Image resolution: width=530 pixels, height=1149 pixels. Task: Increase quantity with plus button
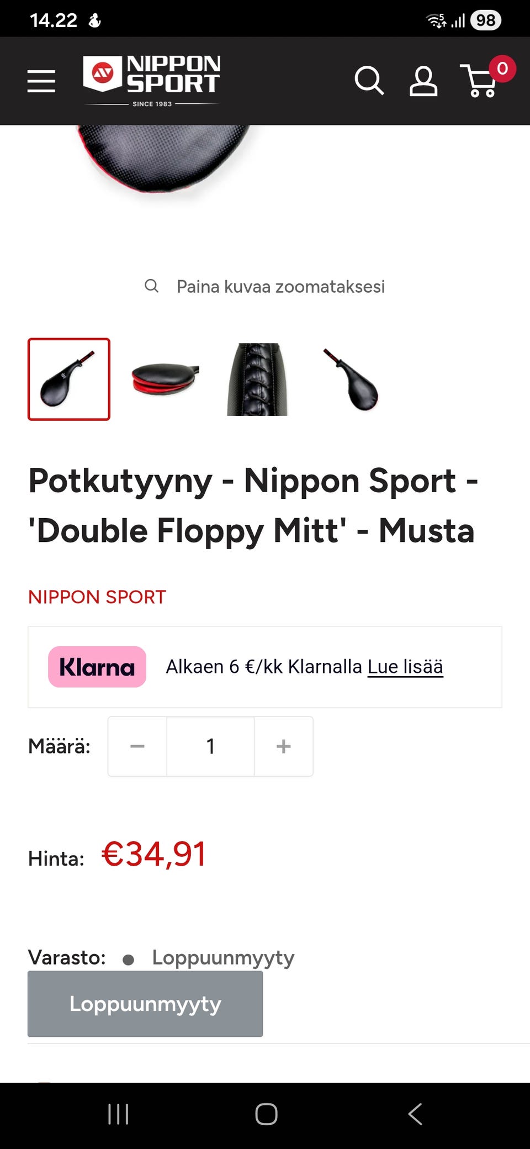pyautogui.click(x=283, y=746)
